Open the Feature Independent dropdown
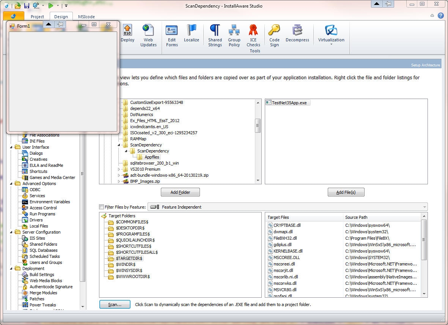448x325 pixels. (288, 207)
